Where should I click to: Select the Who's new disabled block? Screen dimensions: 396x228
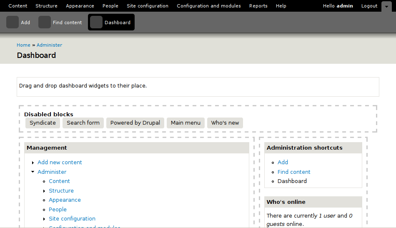[x=225, y=123]
